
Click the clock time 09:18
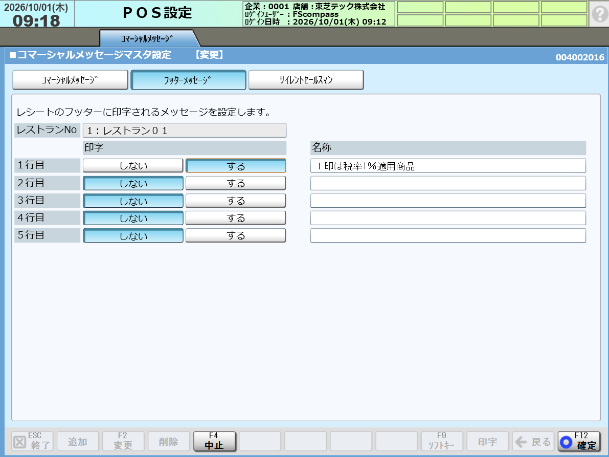click(x=36, y=20)
